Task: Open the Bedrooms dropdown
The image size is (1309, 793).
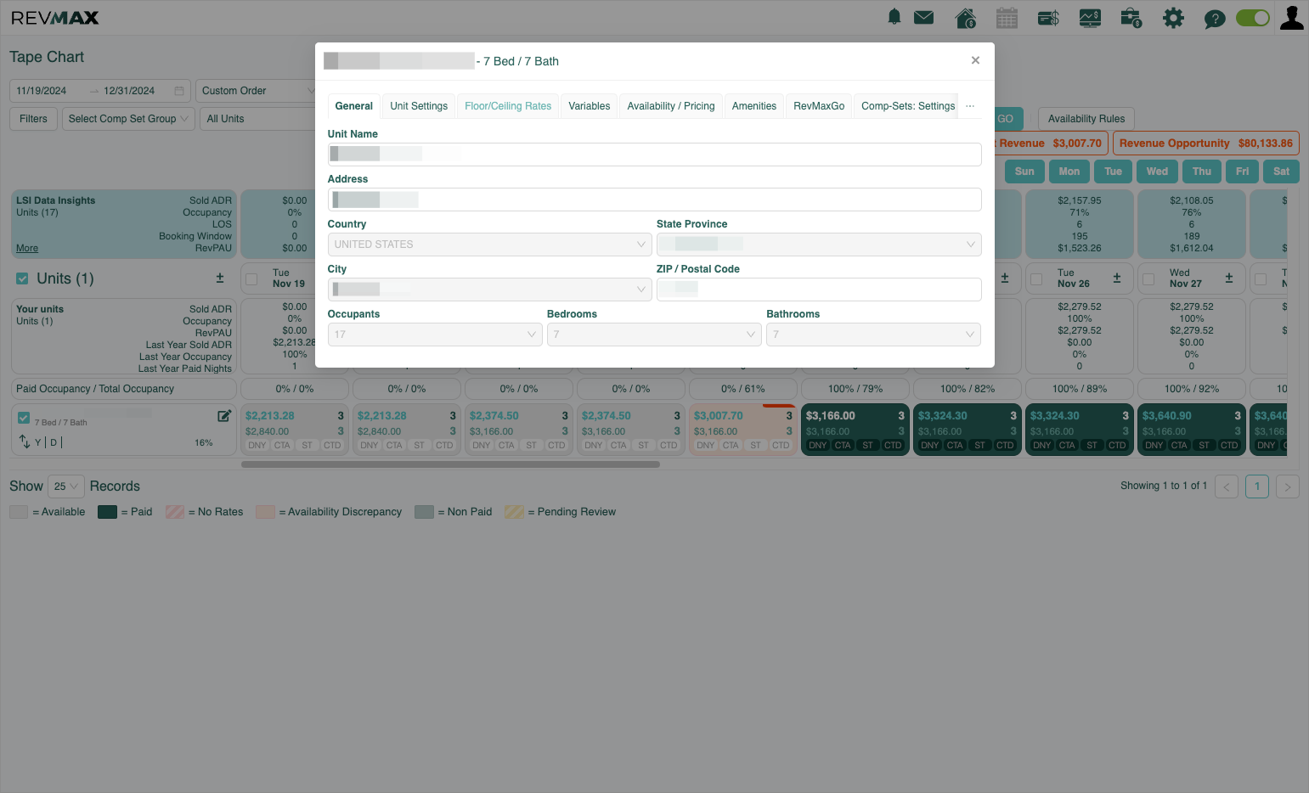Action: [653, 335]
